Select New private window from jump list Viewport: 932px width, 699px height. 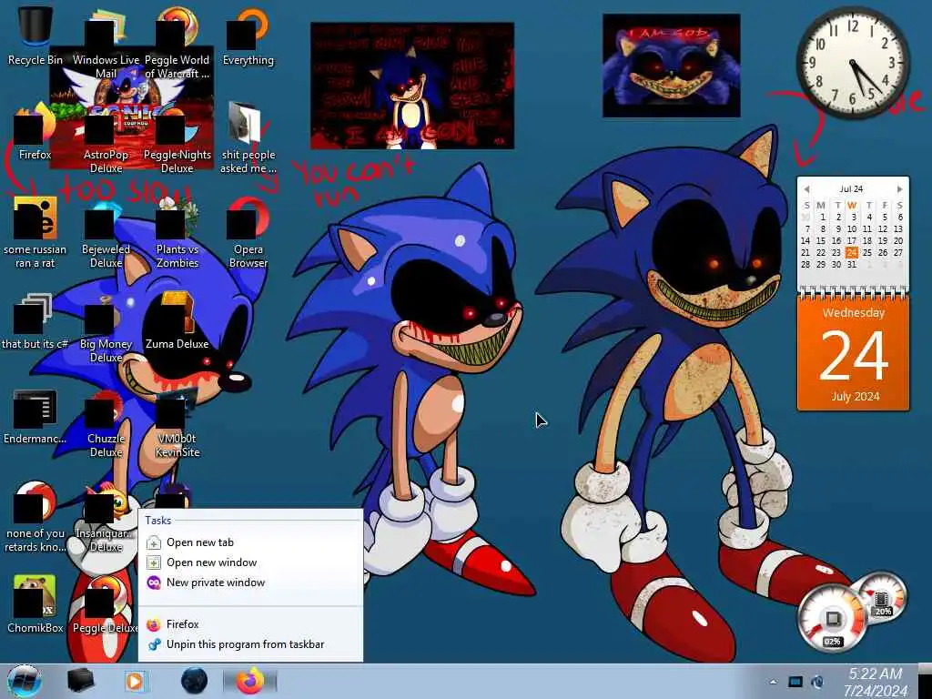tap(251, 582)
